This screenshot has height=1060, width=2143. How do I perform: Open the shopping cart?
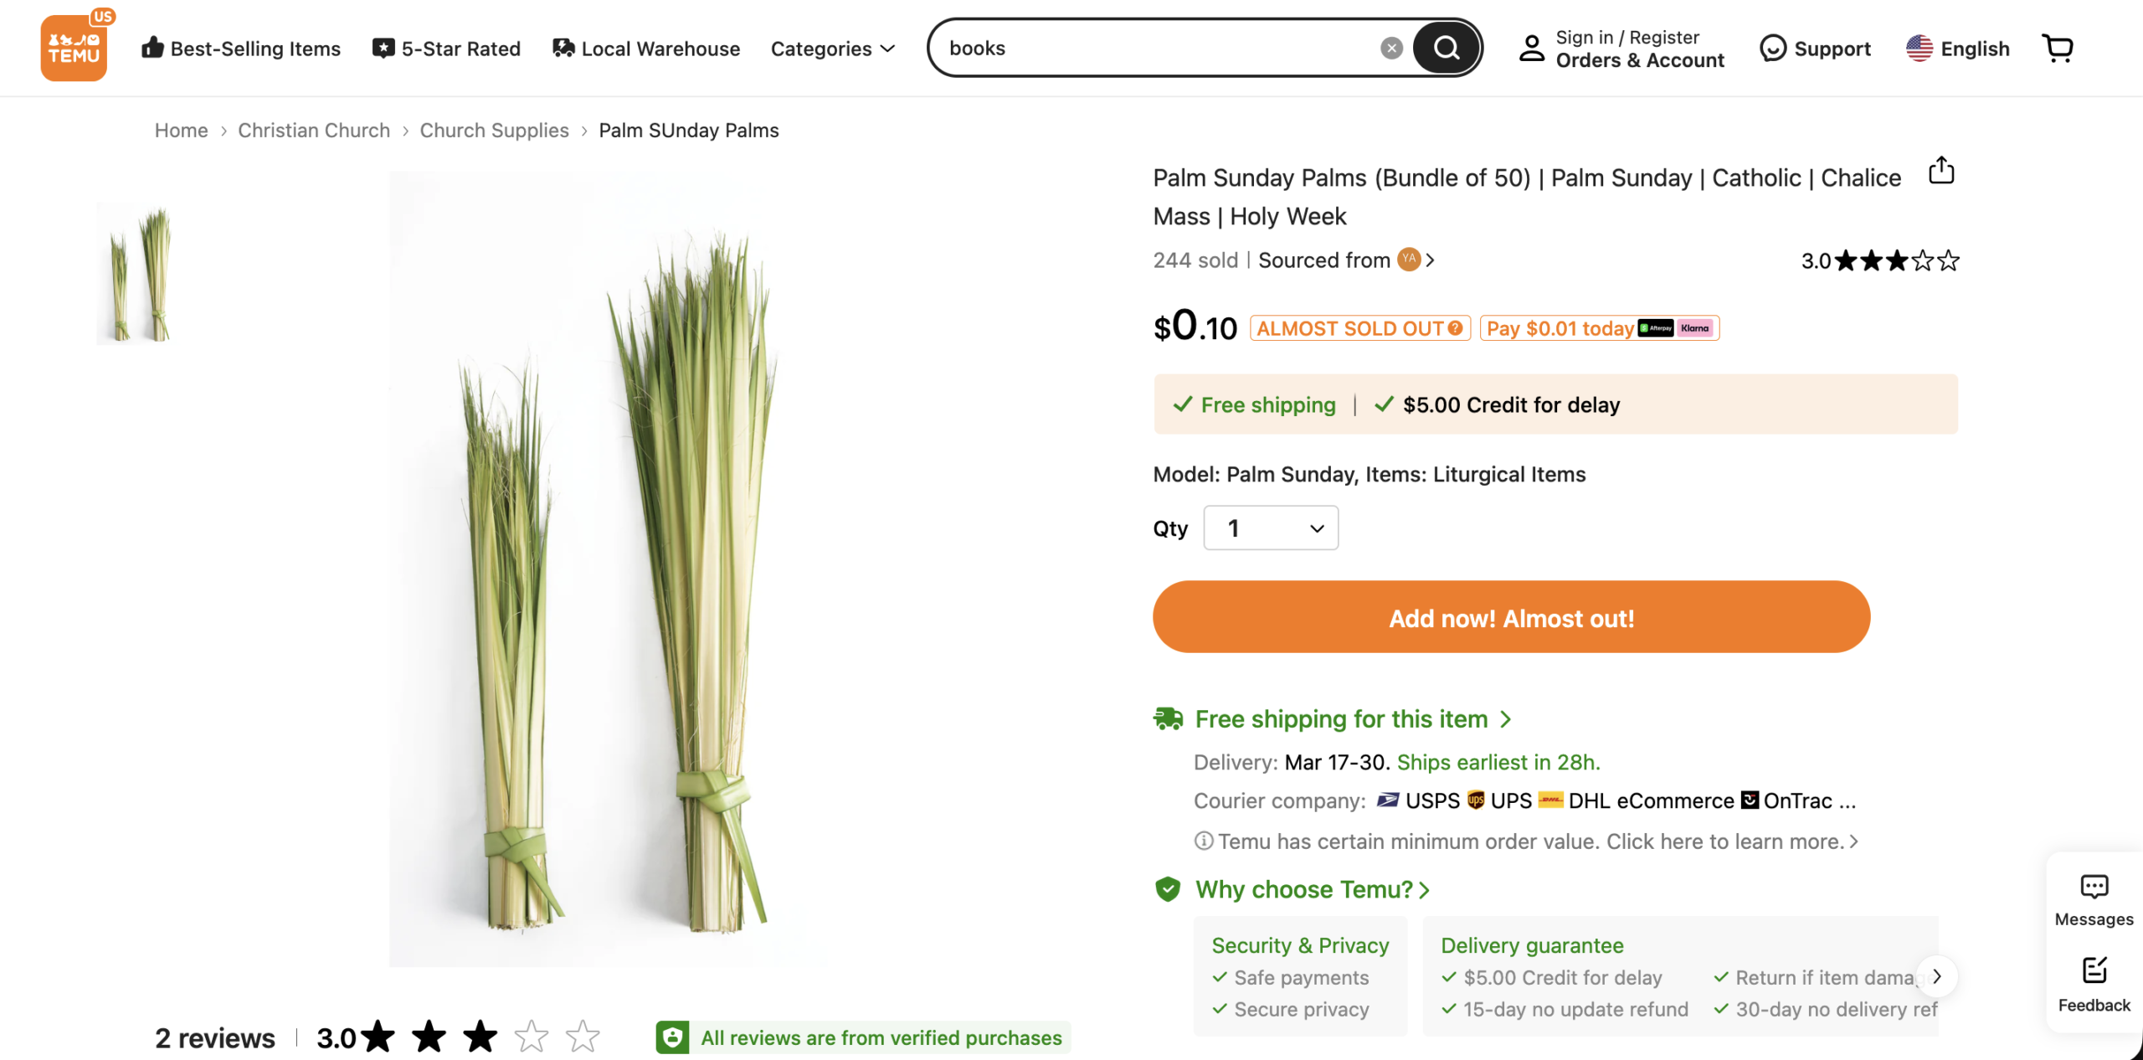tap(2058, 48)
